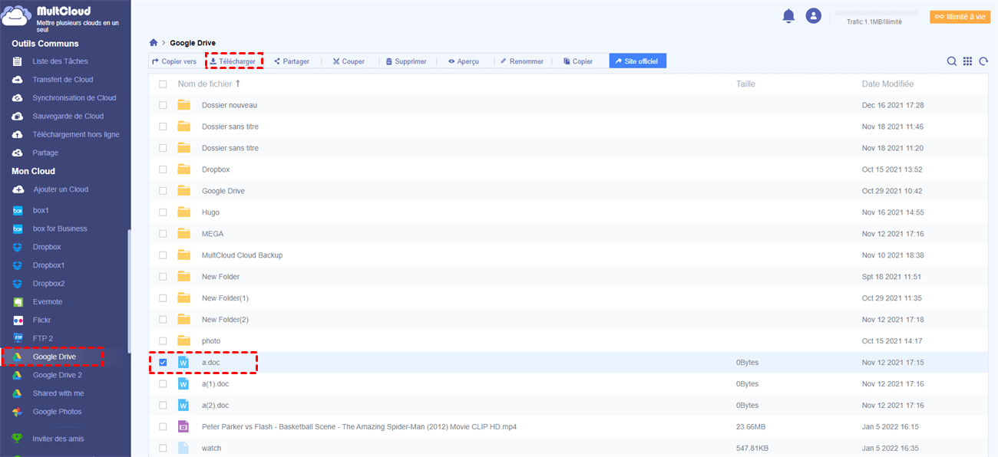Click the sidebar vertical scrollbar

[x=129, y=290]
